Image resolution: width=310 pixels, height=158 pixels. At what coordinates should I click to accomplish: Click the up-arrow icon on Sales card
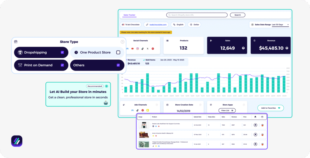pos(243,48)
